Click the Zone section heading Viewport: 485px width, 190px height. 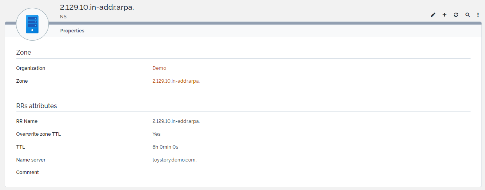click(24, 52)
